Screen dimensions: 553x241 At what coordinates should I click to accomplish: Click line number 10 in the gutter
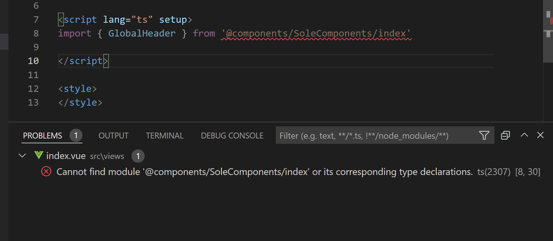(33, 61)
